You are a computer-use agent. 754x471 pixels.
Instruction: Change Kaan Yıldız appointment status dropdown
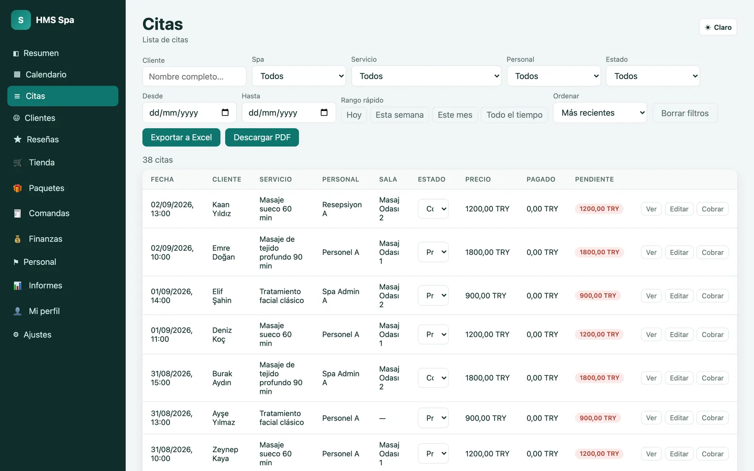(x=433, y=209)
